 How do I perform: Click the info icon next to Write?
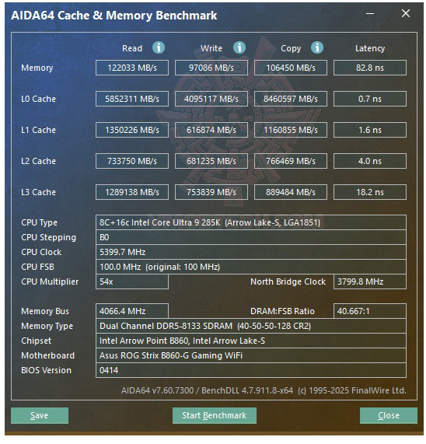239,47
